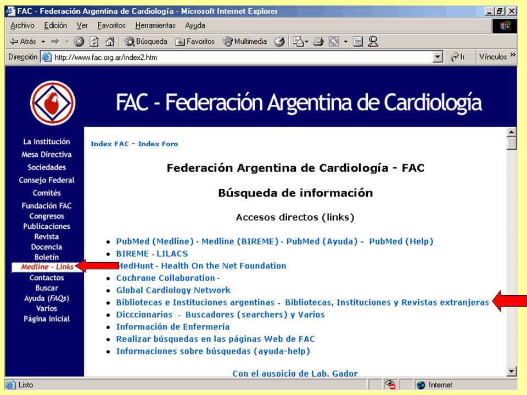Open the Información de Enfermería link

tap(173, 327)
